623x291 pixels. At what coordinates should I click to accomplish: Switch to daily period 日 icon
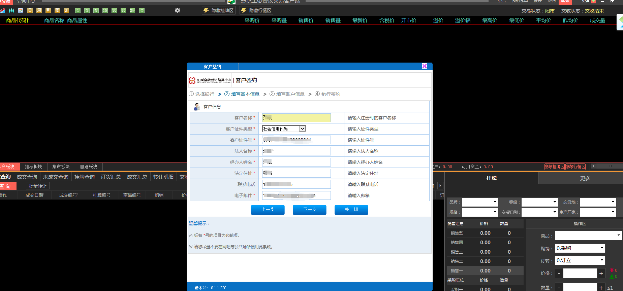30,10
